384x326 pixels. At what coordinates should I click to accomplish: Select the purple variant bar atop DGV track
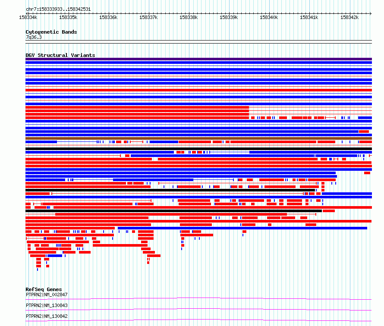tap(198, 59)
